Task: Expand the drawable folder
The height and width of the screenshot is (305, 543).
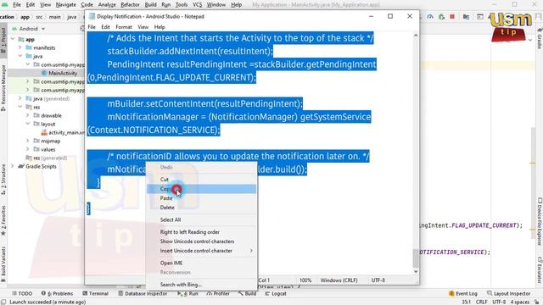Action: click(28, 115)
